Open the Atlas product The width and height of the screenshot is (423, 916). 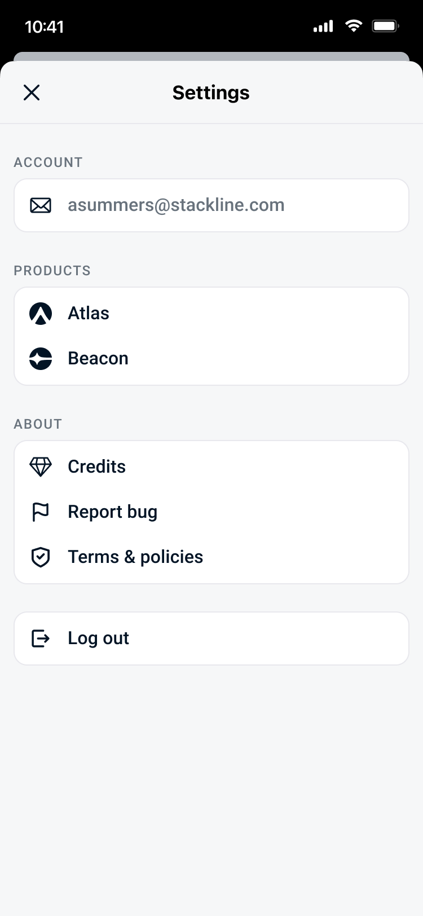point(89,314)
